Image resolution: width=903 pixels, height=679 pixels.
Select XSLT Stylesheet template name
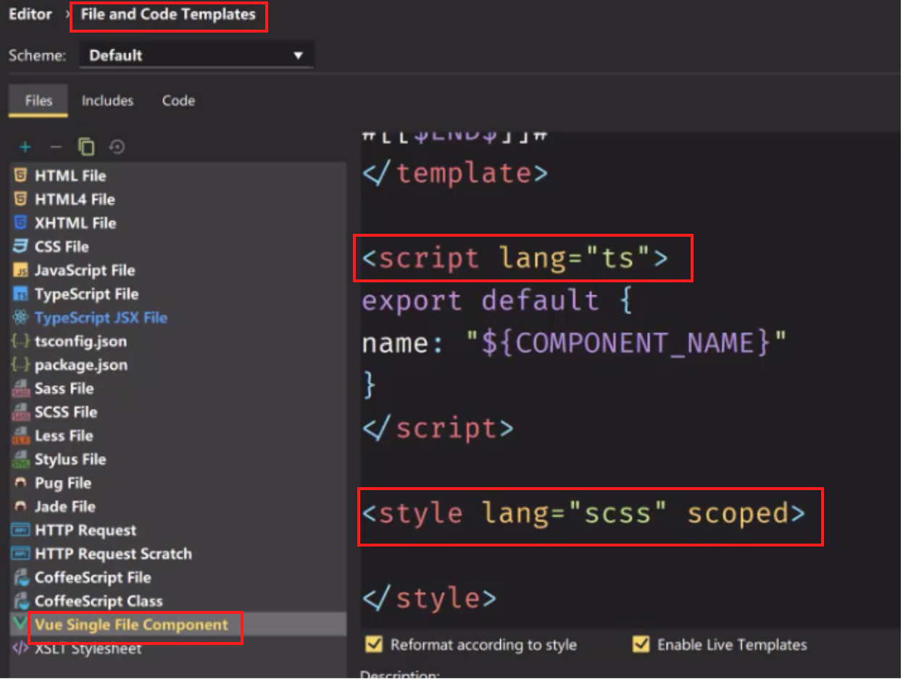pos(88,649)
